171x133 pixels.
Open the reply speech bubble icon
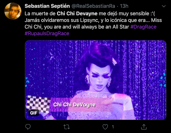tap(28, 127)
